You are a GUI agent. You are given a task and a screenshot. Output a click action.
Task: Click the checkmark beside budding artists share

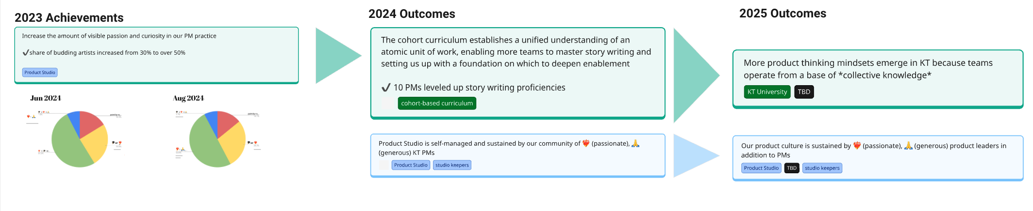[25, 53]
